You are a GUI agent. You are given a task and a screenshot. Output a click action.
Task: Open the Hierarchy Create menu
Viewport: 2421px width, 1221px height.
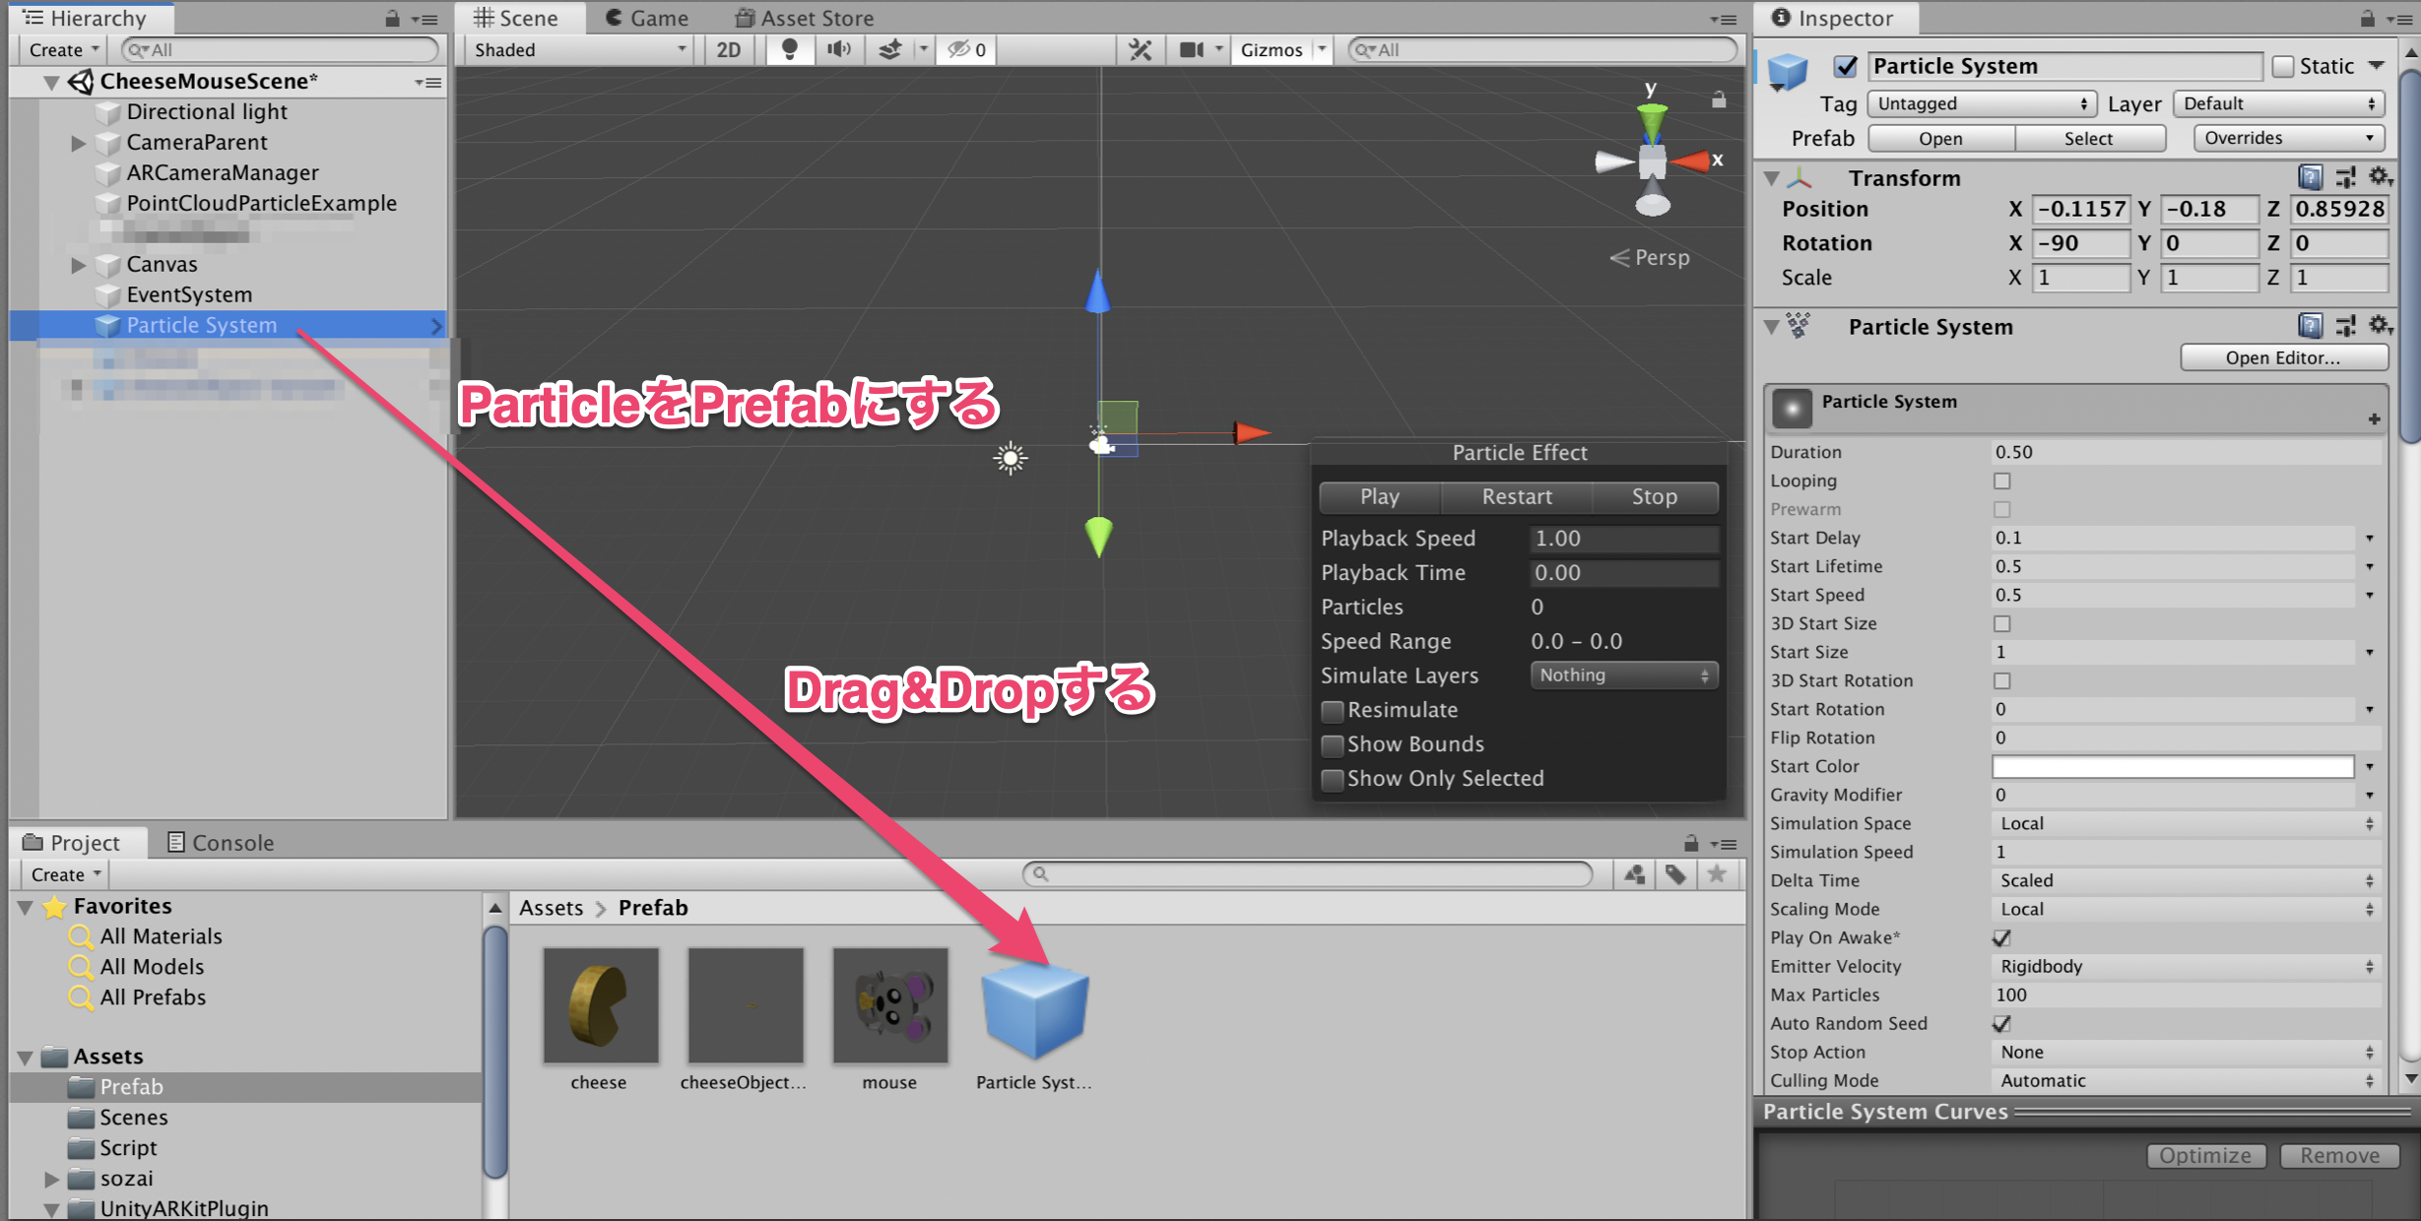[x=64, y=49]
